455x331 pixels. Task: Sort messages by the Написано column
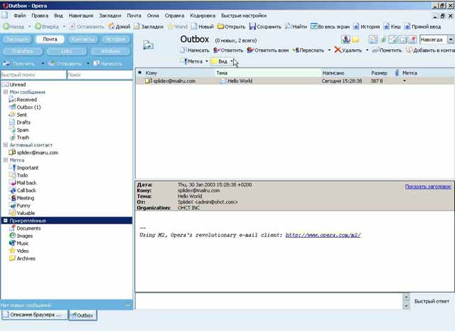[x=333, y=73]
